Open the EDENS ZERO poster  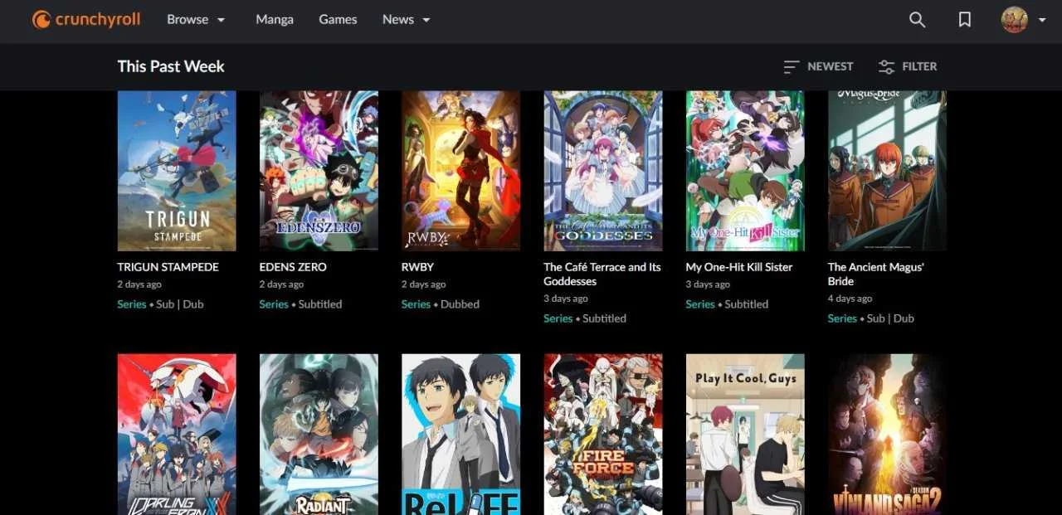(319, 171)
